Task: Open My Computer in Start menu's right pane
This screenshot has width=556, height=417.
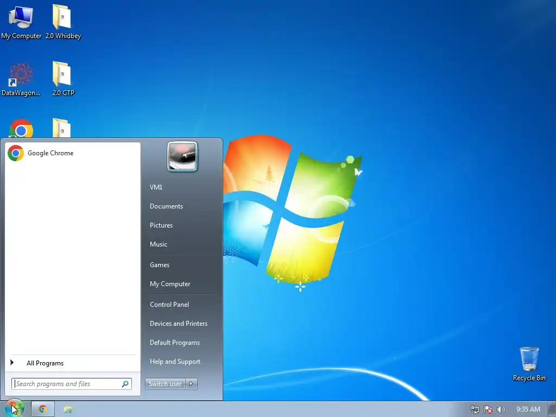Action: click(x=170, y=283)
